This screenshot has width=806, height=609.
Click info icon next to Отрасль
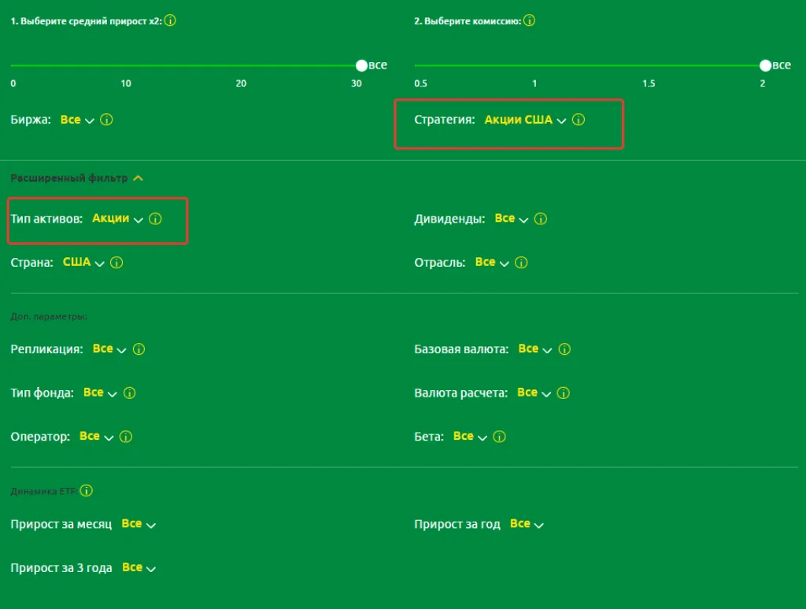point(521,263)
